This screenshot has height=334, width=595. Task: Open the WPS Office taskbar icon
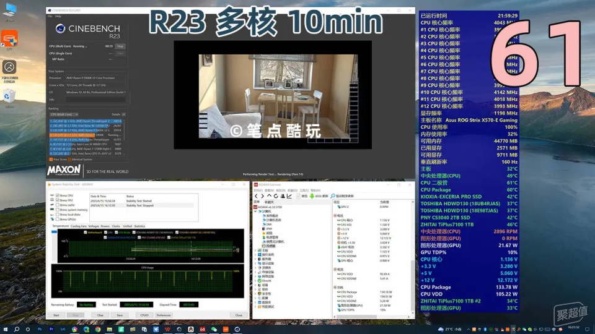[x=167, y=330]
